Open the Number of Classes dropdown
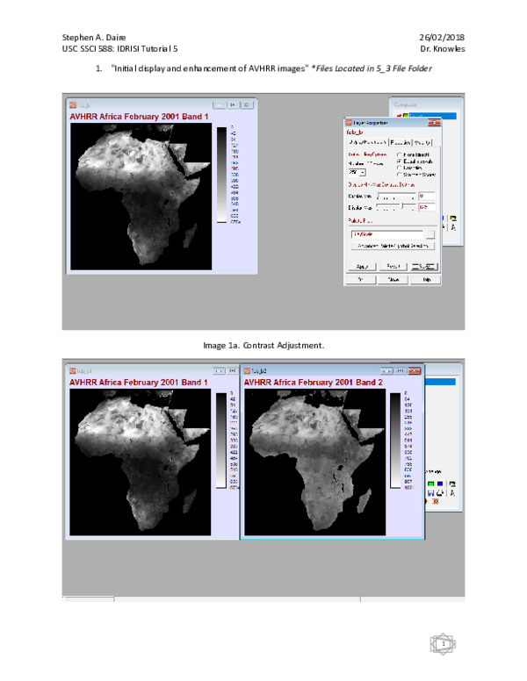Viewport: 527px width, 681px height. 362,173
